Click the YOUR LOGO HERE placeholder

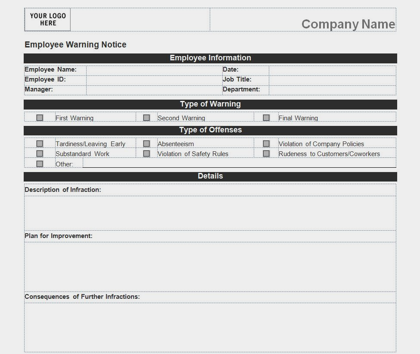point(48,19)
